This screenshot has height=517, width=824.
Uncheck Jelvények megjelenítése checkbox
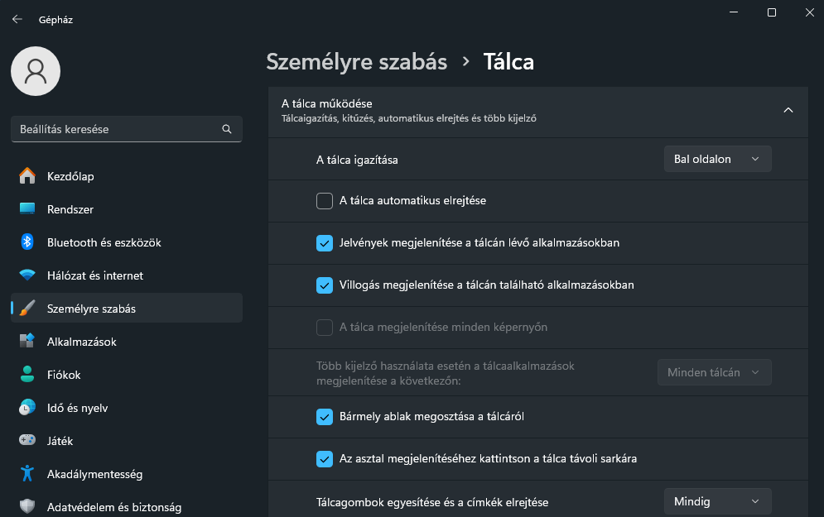(x=325, y=243)
